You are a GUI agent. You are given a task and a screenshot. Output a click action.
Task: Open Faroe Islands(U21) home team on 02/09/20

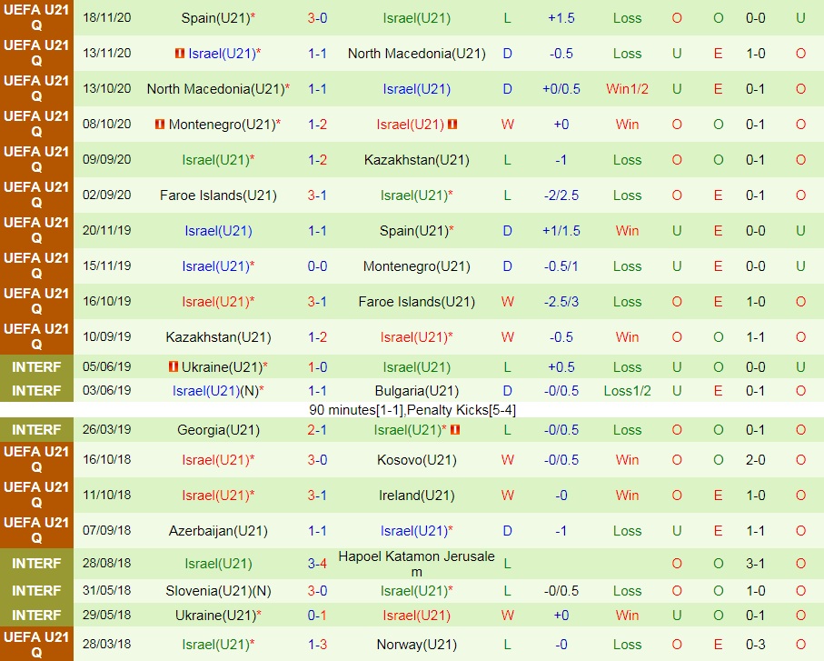point(218,195)
